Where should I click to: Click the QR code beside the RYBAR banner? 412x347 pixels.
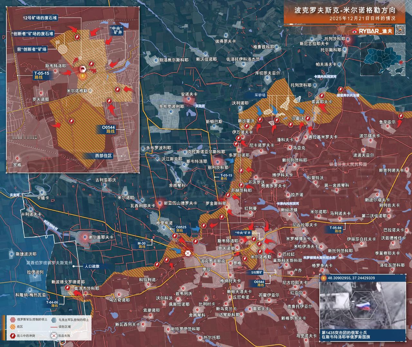[400, 30]
